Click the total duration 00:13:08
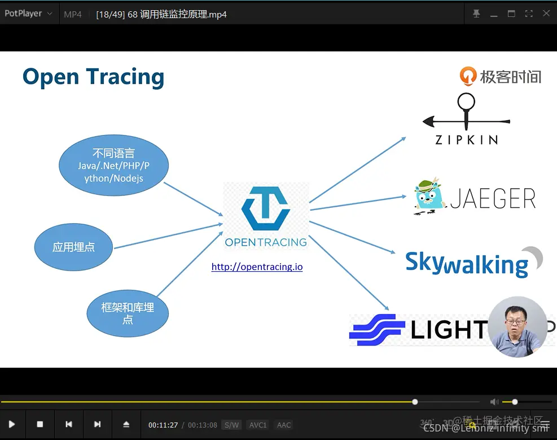 [x=203, y=425]
